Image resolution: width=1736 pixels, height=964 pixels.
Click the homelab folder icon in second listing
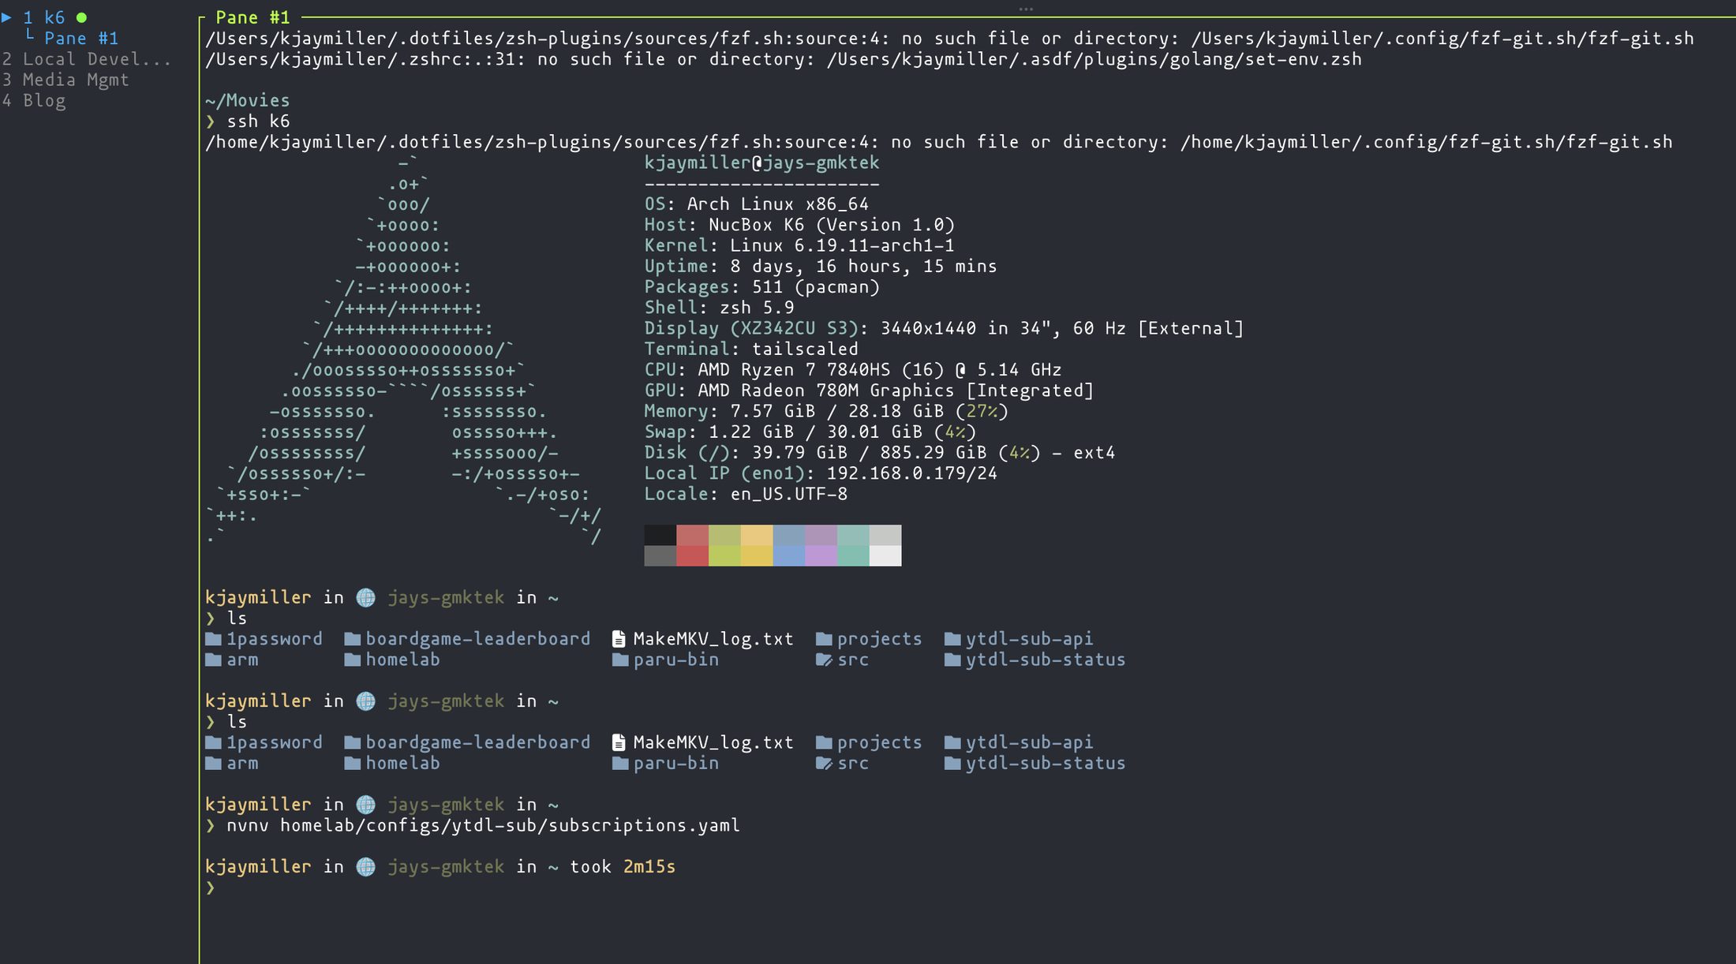coord(352,764)
